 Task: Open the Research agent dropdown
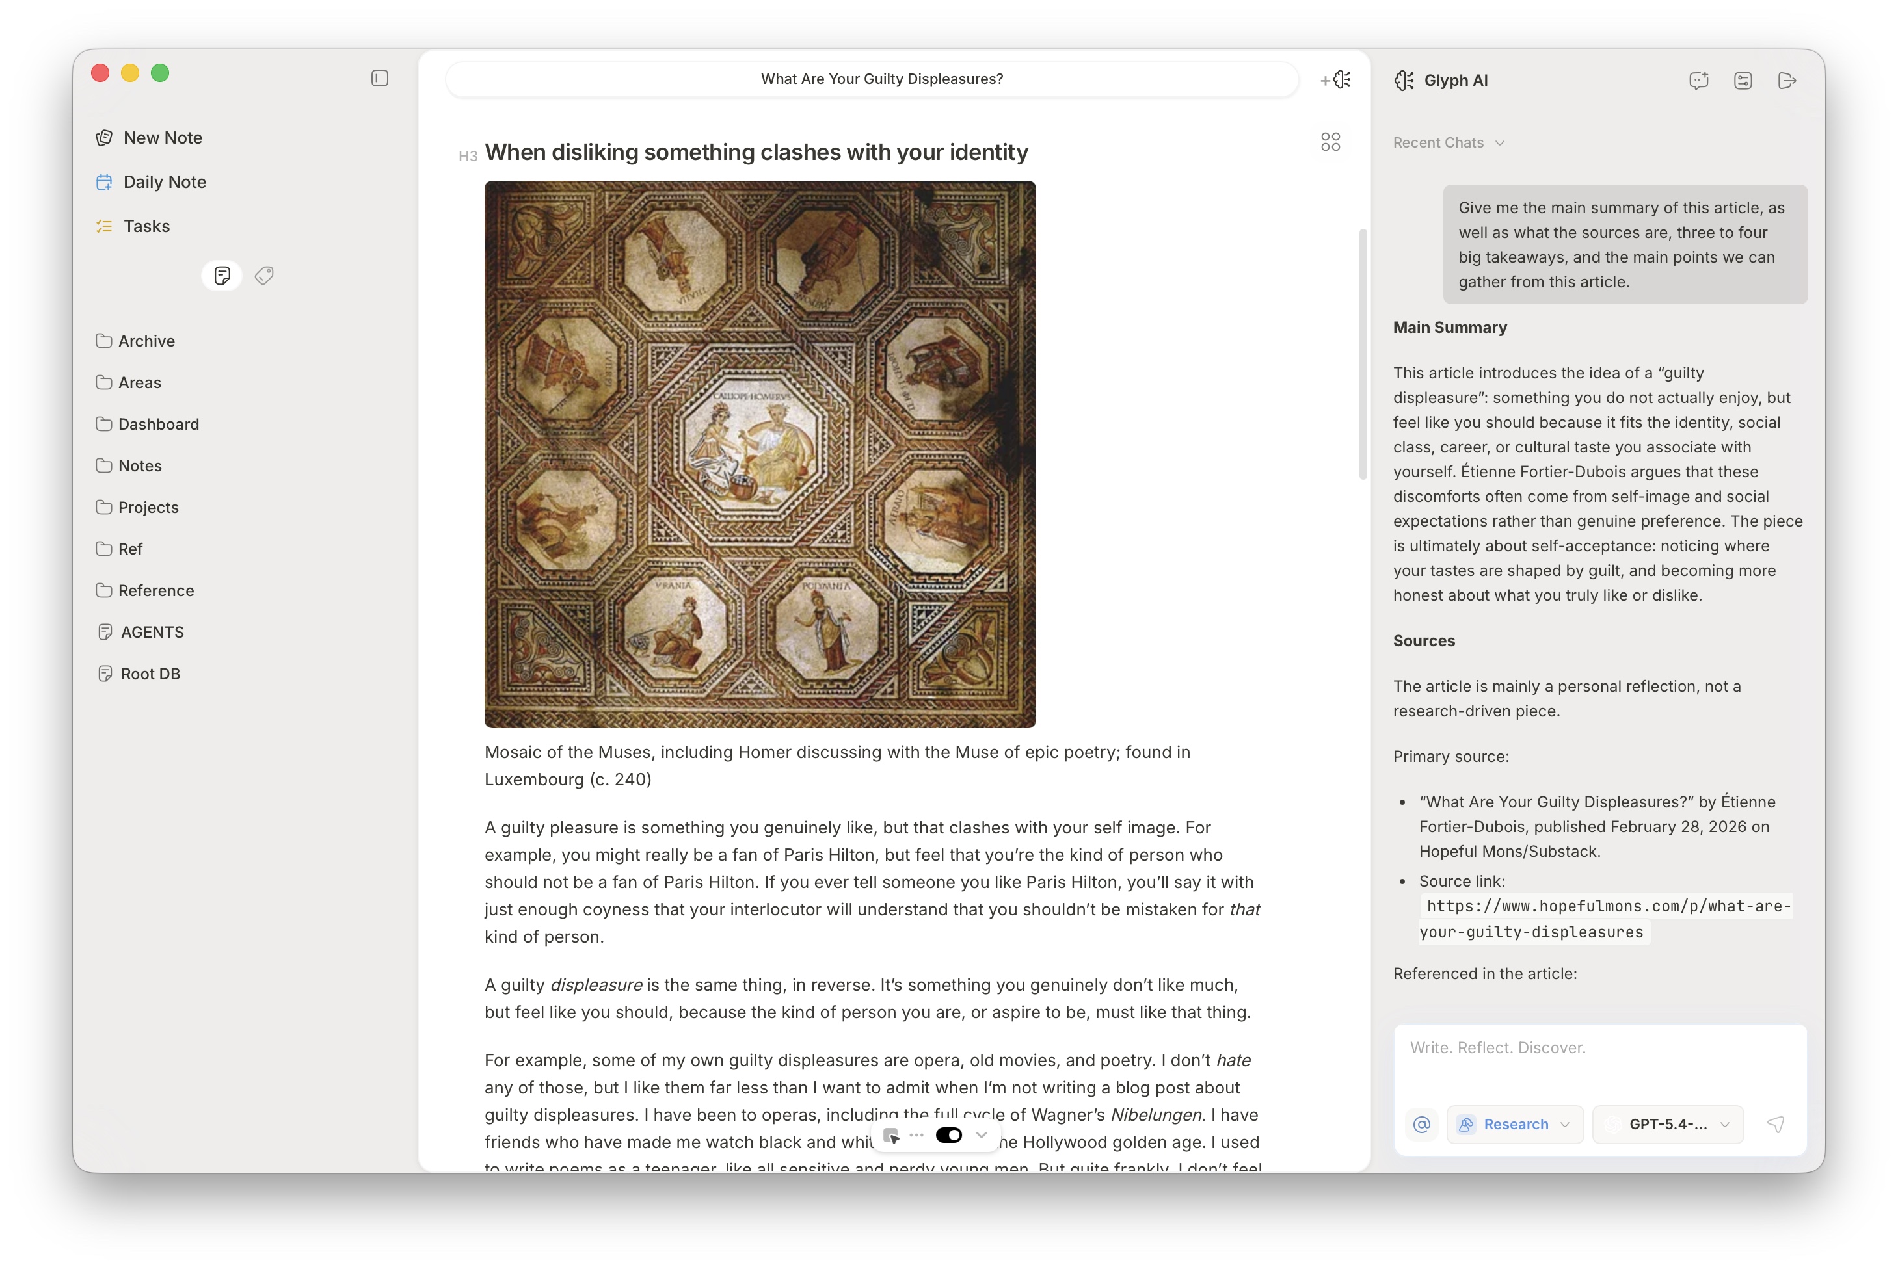click(x=1514, y=1124)
